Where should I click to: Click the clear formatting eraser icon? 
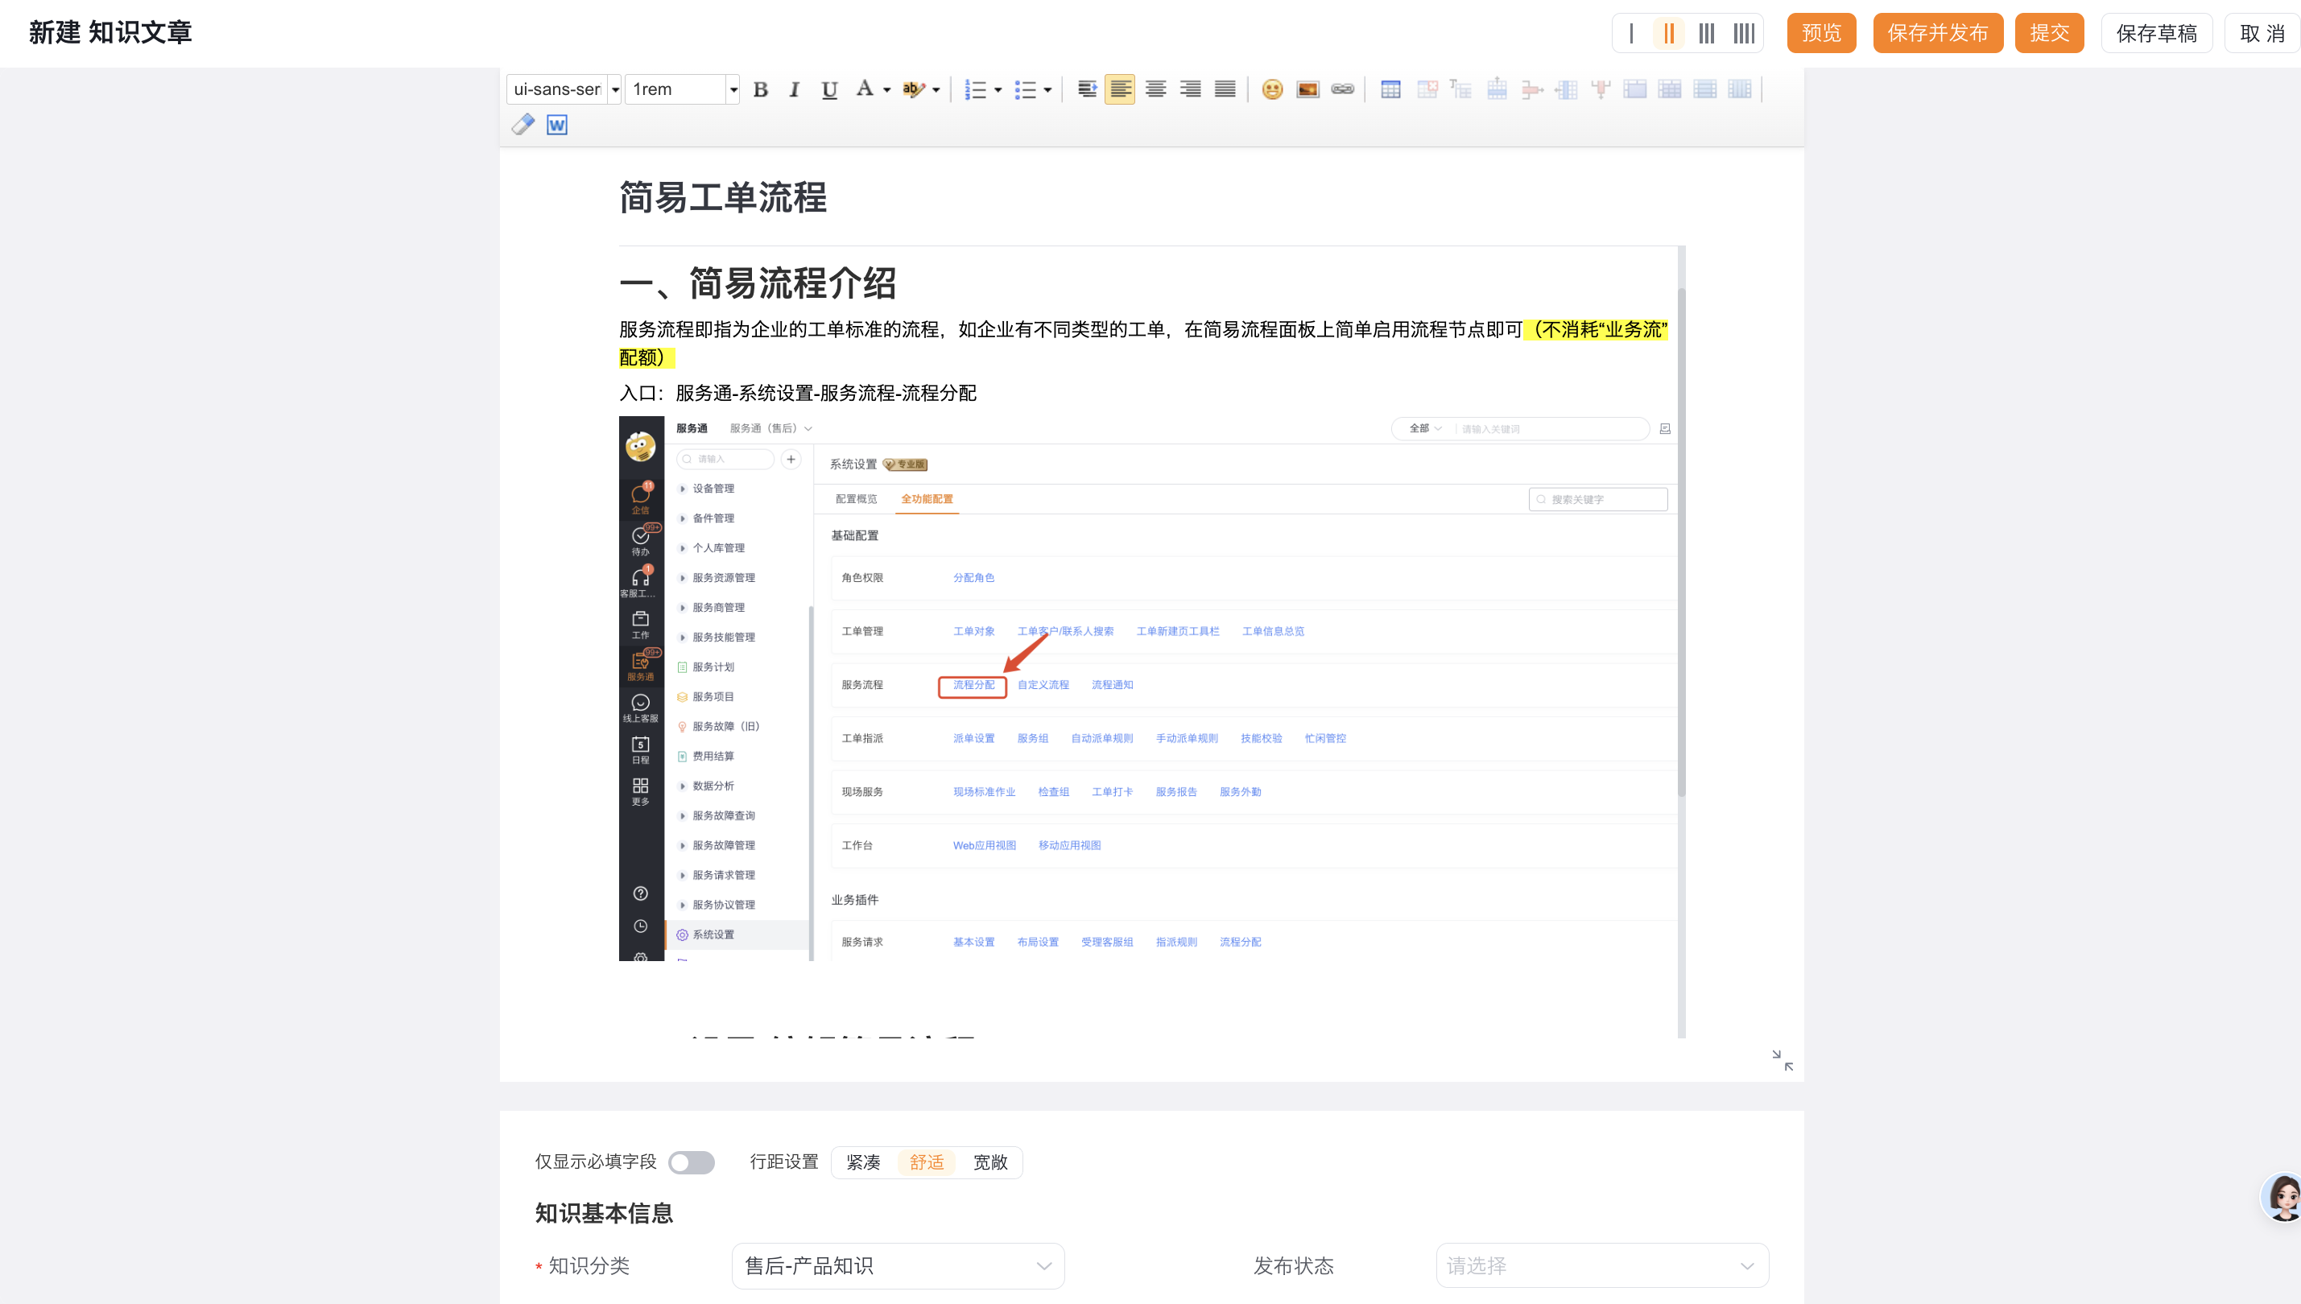pyautogui.click(x=523, y=125)
